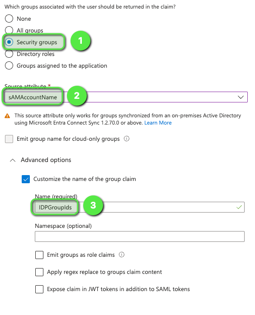
Task: Open the Source attribute dropdown arrow
Action: point(241,97)
